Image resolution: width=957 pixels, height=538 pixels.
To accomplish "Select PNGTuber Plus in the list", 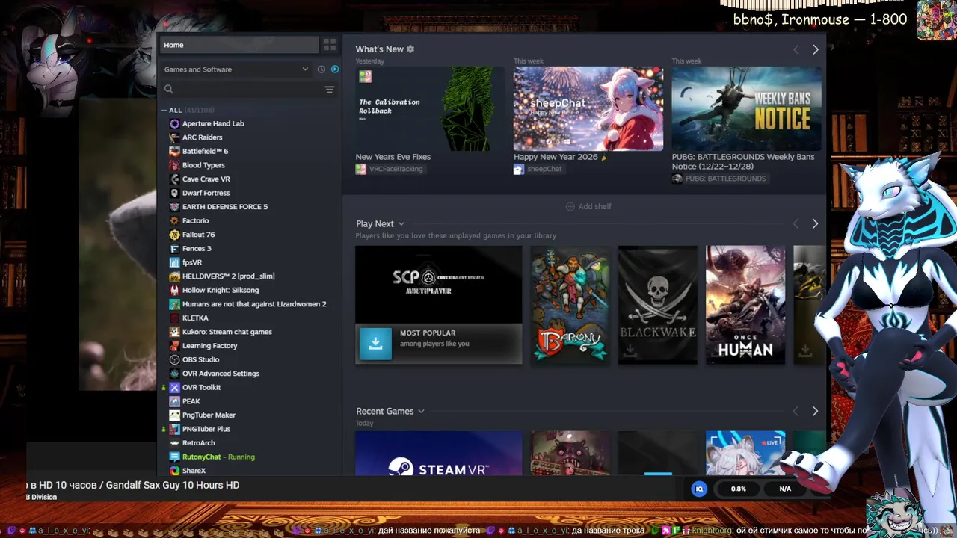I will 206,429.
